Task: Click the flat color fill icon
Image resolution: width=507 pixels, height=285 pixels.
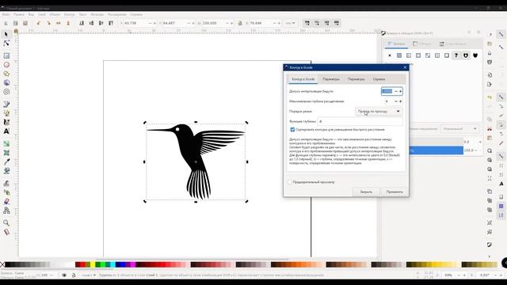Action: coord(399,55)
